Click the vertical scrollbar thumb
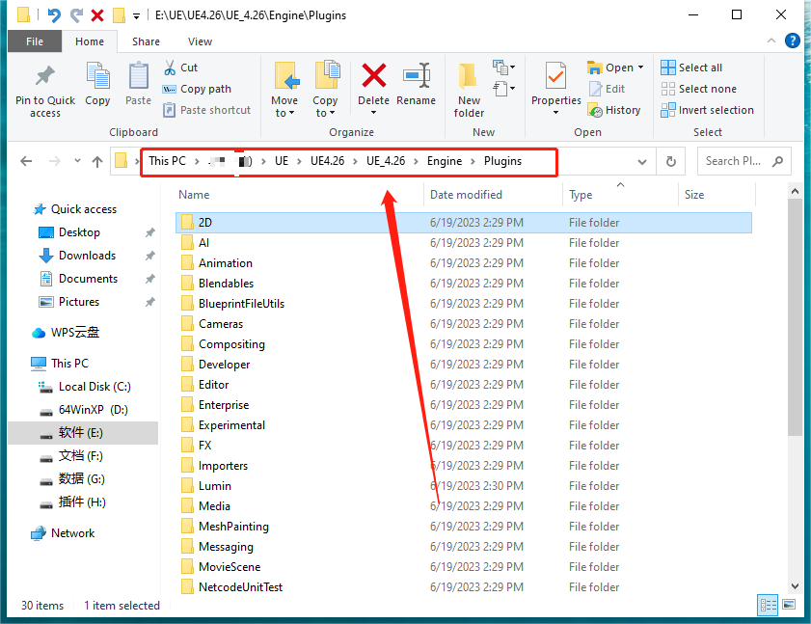The image size is (811, 624). 795,317
